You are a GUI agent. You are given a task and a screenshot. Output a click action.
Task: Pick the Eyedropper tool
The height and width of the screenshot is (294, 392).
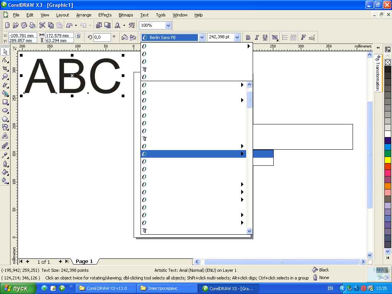pos(5,155)
